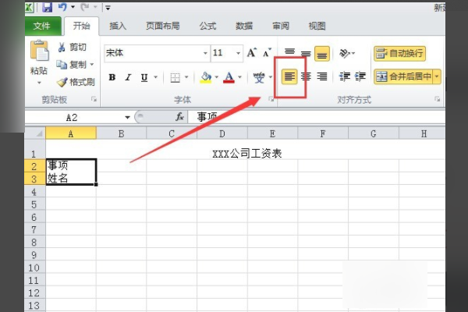Open the 合并后居中 dropdown arrow
Image resolution: width=468 pixels, height=312 pixels.
pos(437,76)
